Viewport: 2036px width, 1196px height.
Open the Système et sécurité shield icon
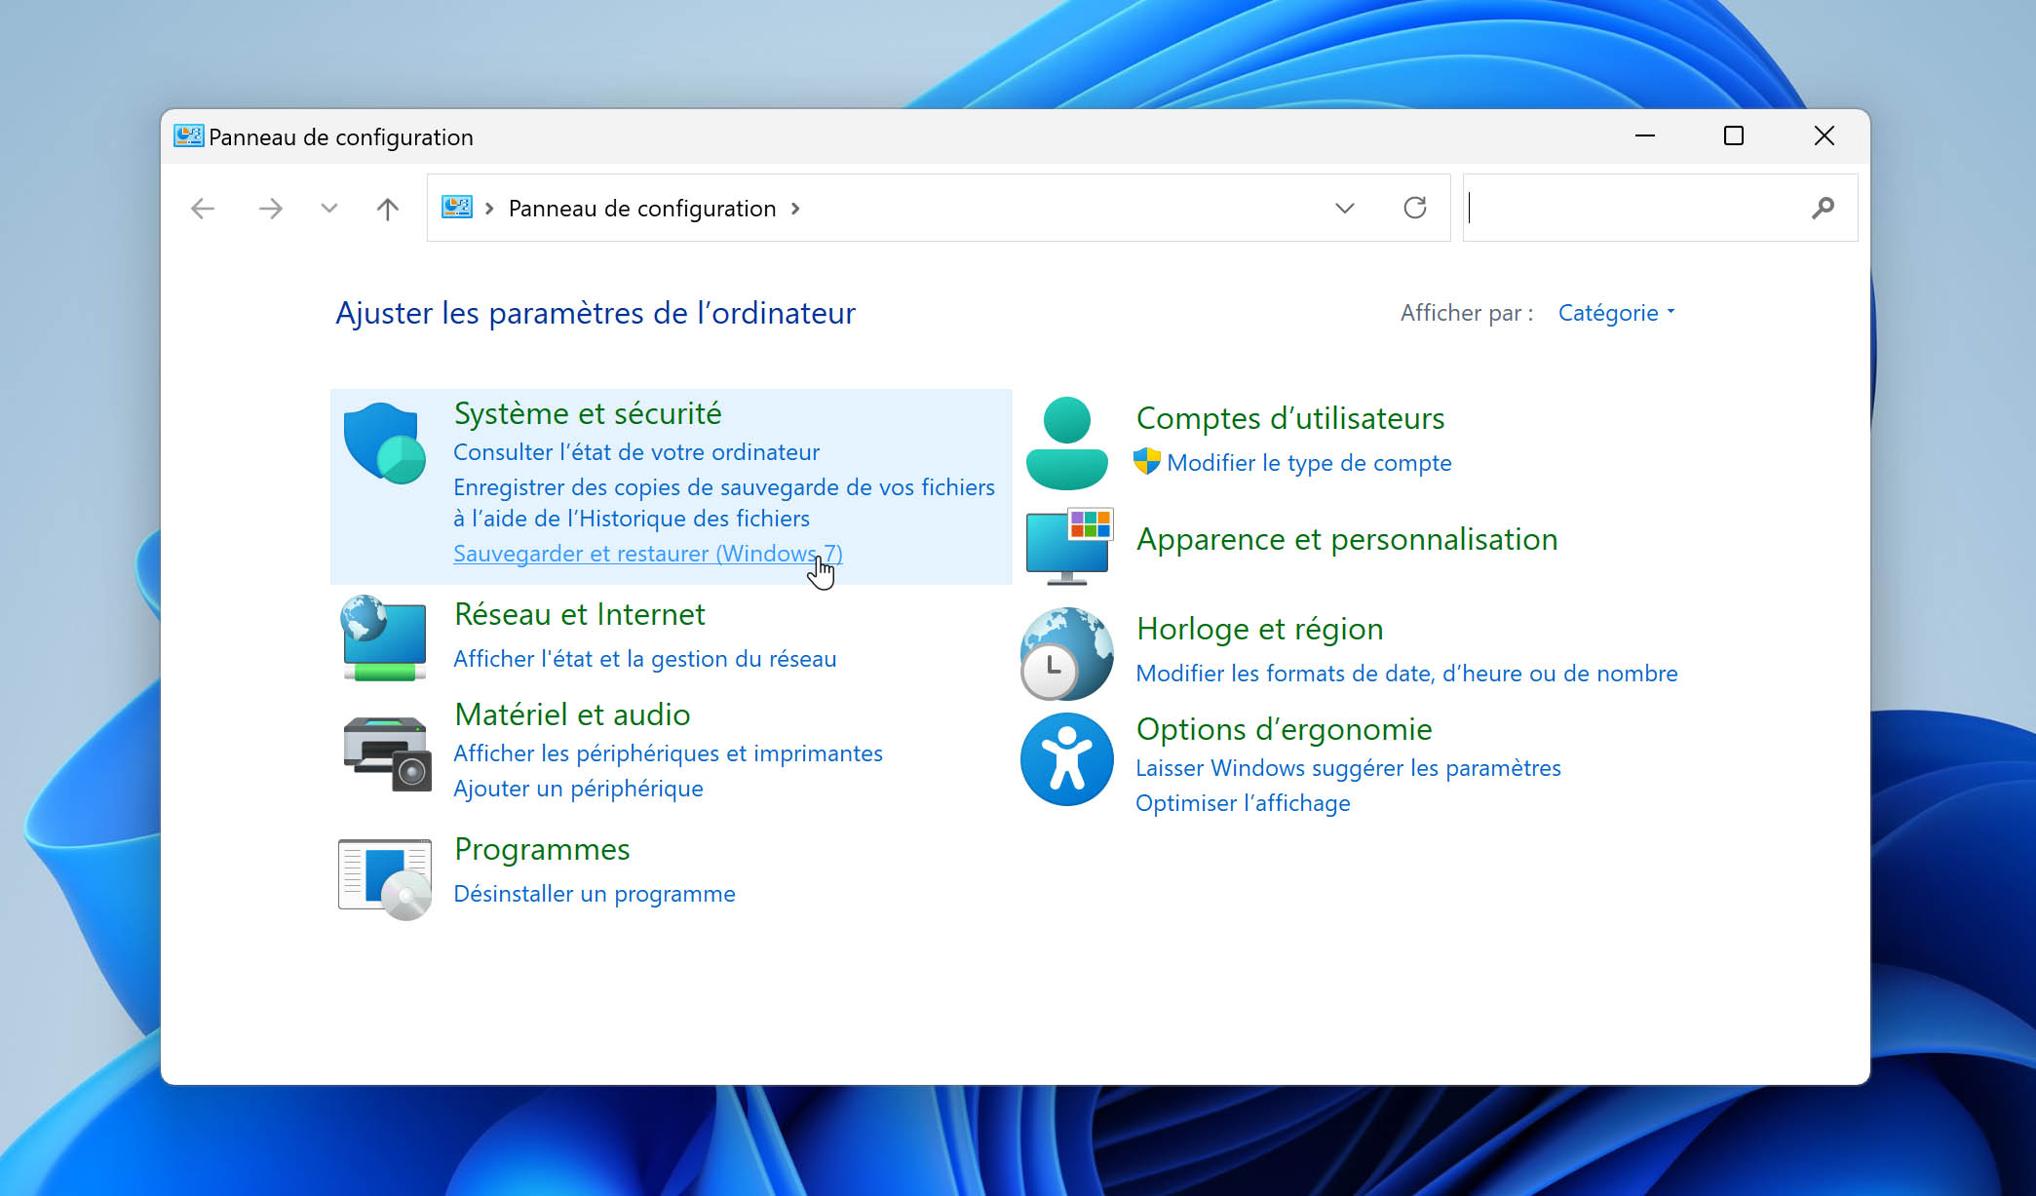(385, 444)
